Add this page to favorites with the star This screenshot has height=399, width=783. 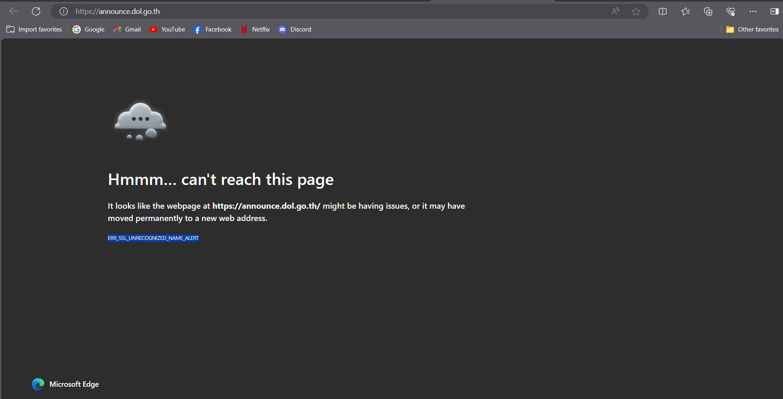(x=636, y=11)
